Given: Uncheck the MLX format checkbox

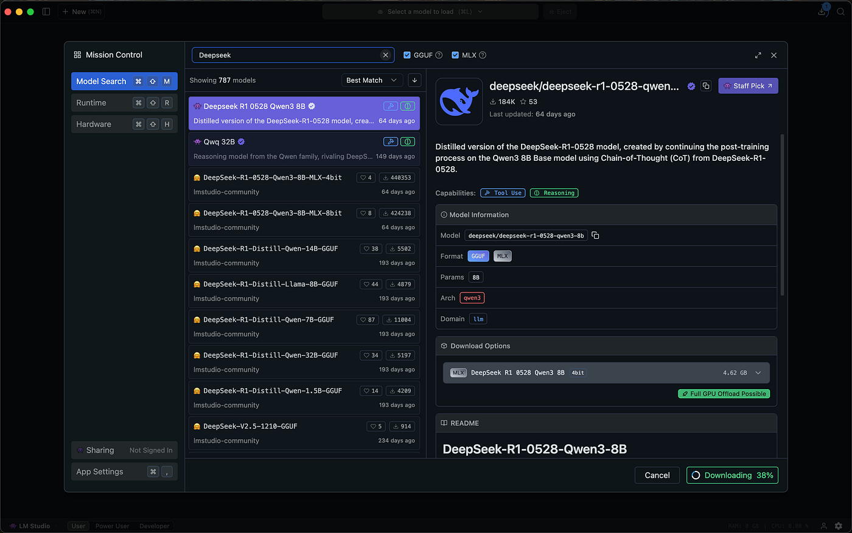Looking at the screenshot, I should click(455, 55).
